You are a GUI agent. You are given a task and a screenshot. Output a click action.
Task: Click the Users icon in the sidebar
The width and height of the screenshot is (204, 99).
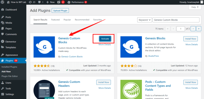point(3,83)
